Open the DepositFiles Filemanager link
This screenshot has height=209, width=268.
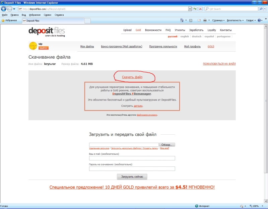tap(132, 94)
